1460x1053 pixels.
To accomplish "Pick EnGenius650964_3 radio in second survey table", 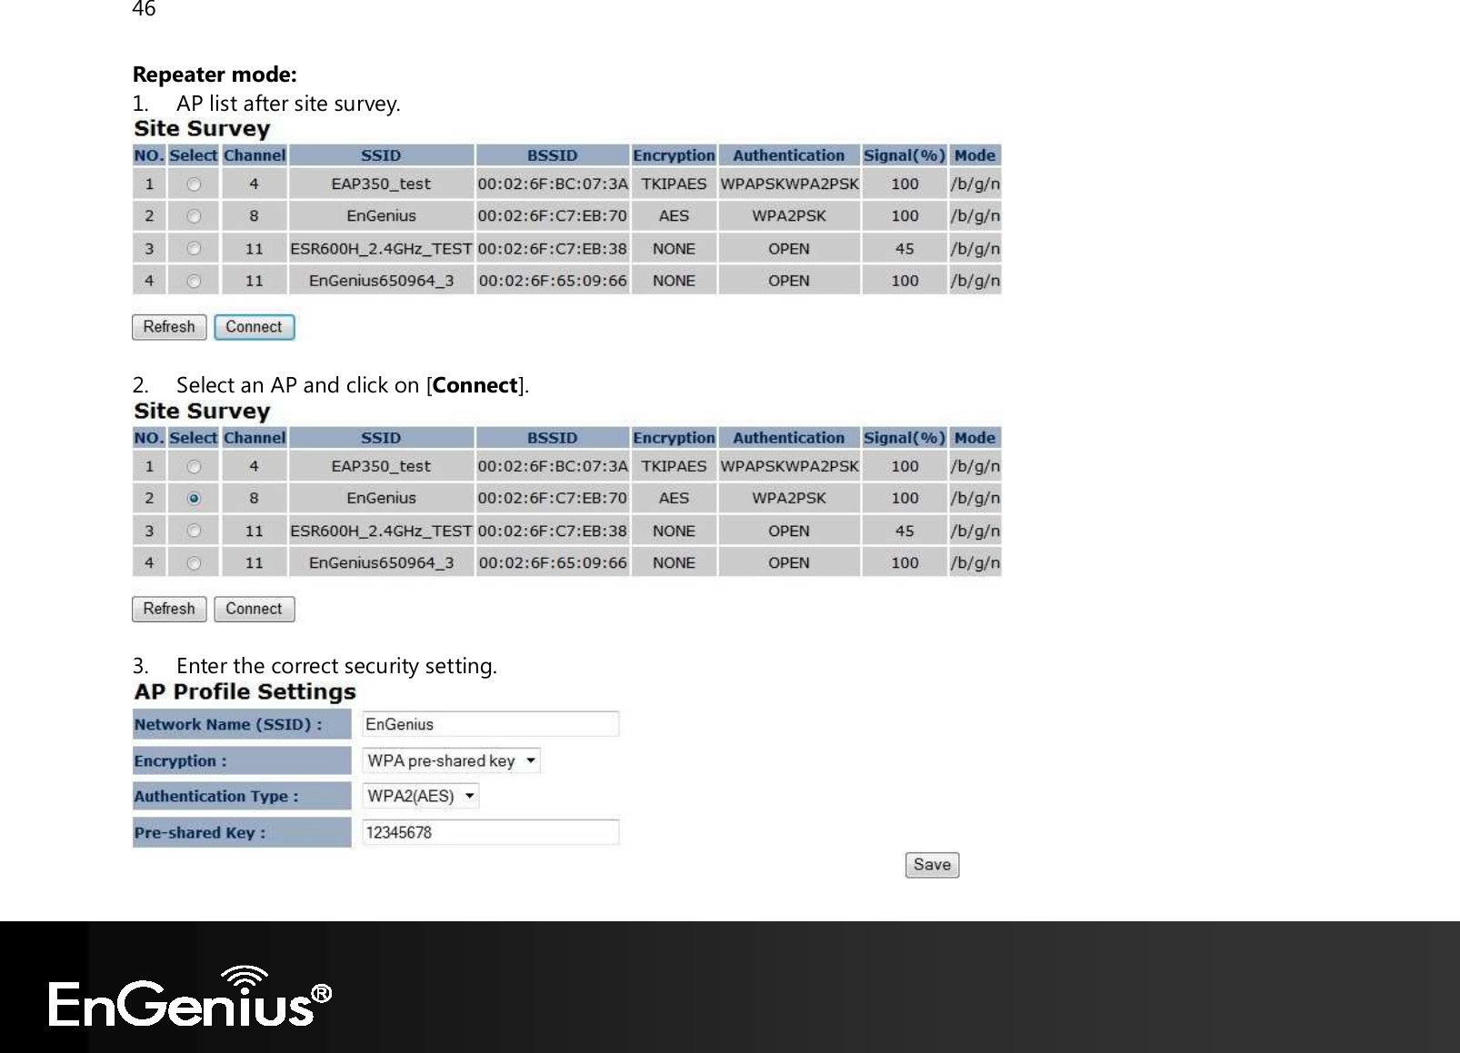I will click(x=194, y=563).
